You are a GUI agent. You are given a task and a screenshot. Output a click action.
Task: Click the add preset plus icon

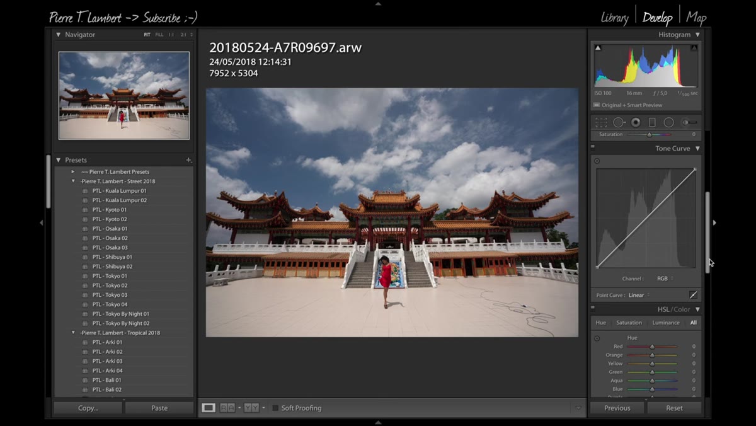[x=188, y=160]
